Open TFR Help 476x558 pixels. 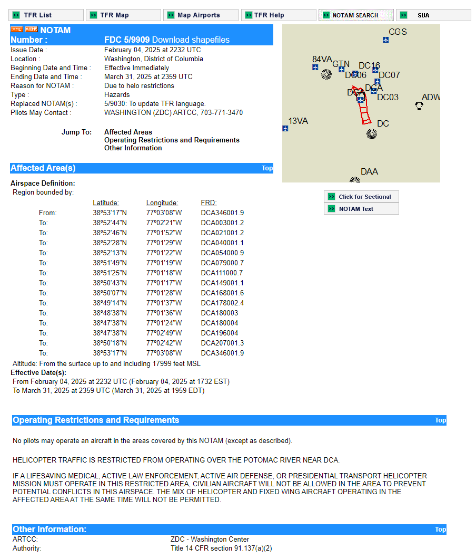[x=279, y=15]
